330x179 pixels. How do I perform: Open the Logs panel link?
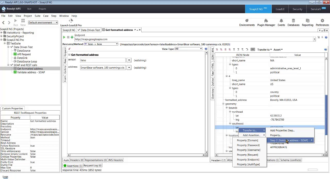[5, 177]
